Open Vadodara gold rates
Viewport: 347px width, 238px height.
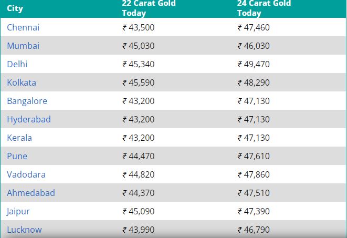26,174
